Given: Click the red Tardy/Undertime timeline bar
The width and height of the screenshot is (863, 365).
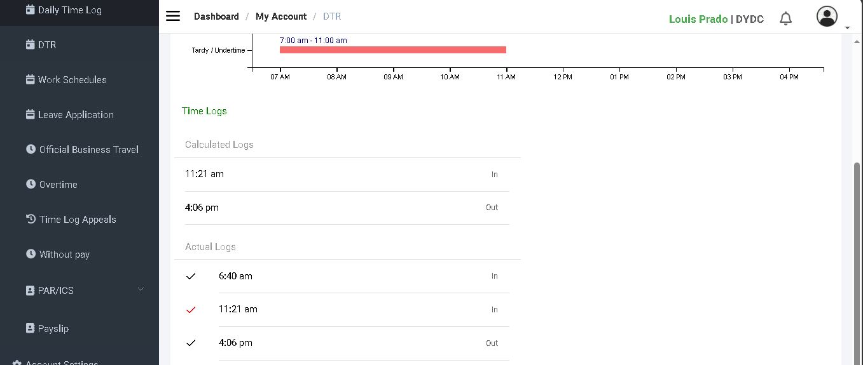Looking at the screenshot, I should pyautogui.click(x=392, y=50).
